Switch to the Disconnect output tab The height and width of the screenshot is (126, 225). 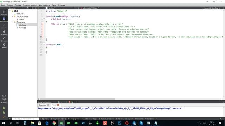[44, 105]
